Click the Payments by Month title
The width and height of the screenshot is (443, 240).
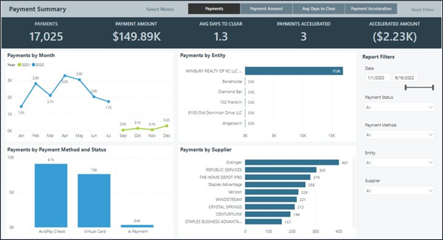(31, 55)
